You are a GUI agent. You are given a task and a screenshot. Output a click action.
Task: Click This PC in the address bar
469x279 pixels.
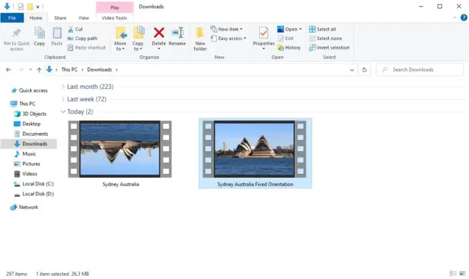70,70
